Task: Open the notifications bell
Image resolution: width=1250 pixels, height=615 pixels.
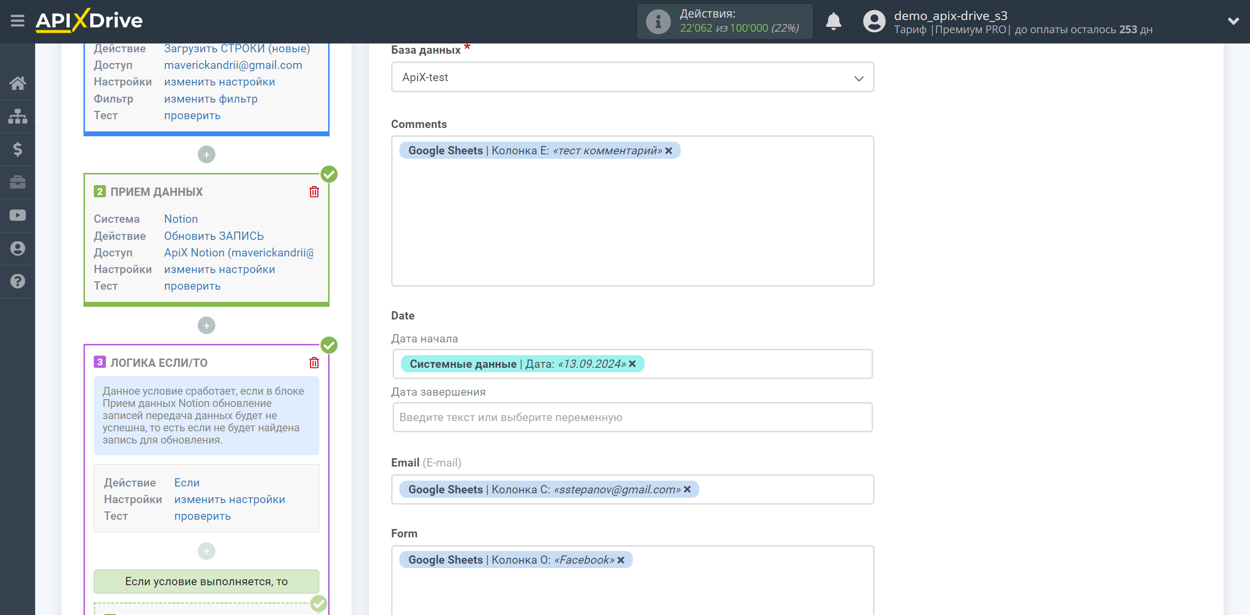Action: 833,21
